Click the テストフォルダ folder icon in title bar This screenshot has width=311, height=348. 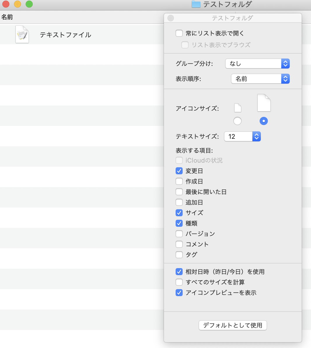click(x=196, y=4)
